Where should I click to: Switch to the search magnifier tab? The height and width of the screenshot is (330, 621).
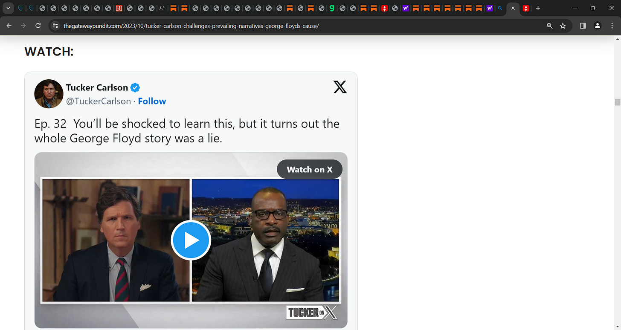tap(500, 8)
